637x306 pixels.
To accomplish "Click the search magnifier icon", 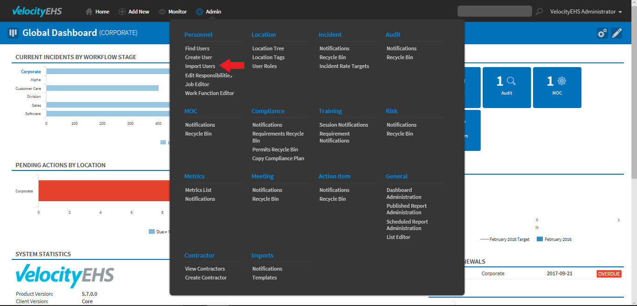I will pos(539,12).
